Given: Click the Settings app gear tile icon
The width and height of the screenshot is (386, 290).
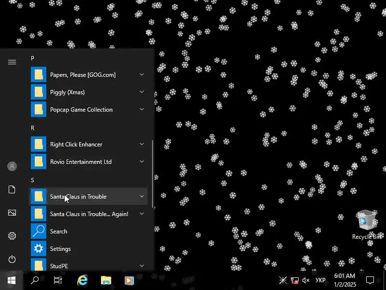Looking at the screenshot, I should 39,248.
